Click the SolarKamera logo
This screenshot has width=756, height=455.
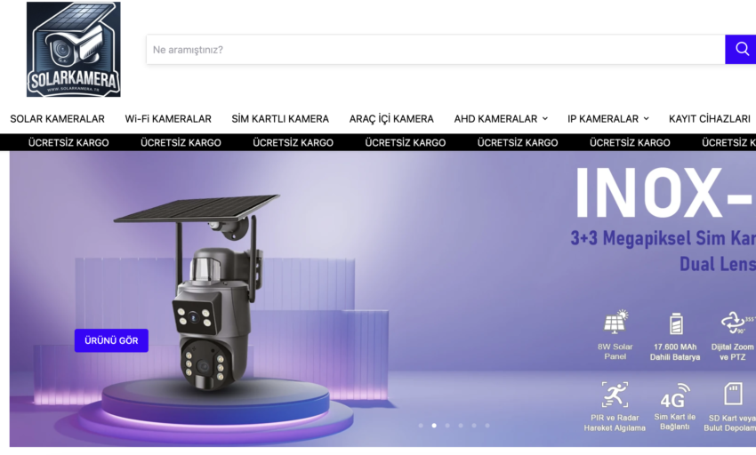(73, 49)
